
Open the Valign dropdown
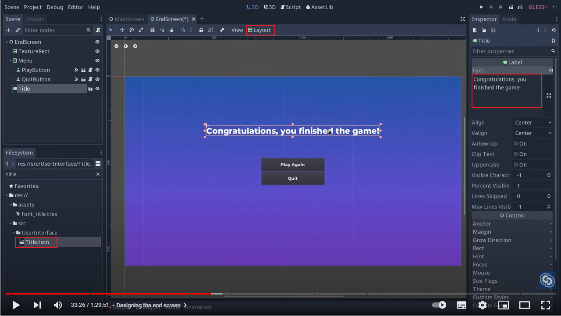(533, 133)
